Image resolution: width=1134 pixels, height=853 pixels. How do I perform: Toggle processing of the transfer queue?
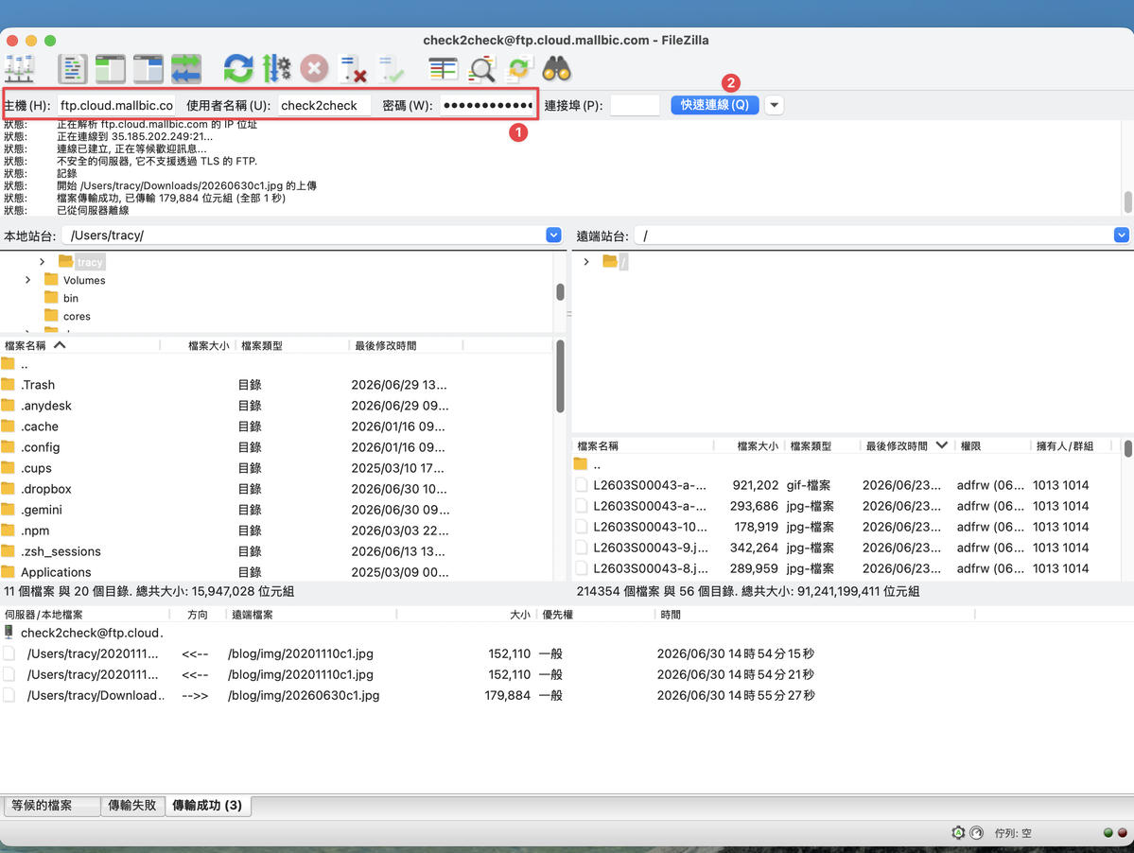click(276, 69)
